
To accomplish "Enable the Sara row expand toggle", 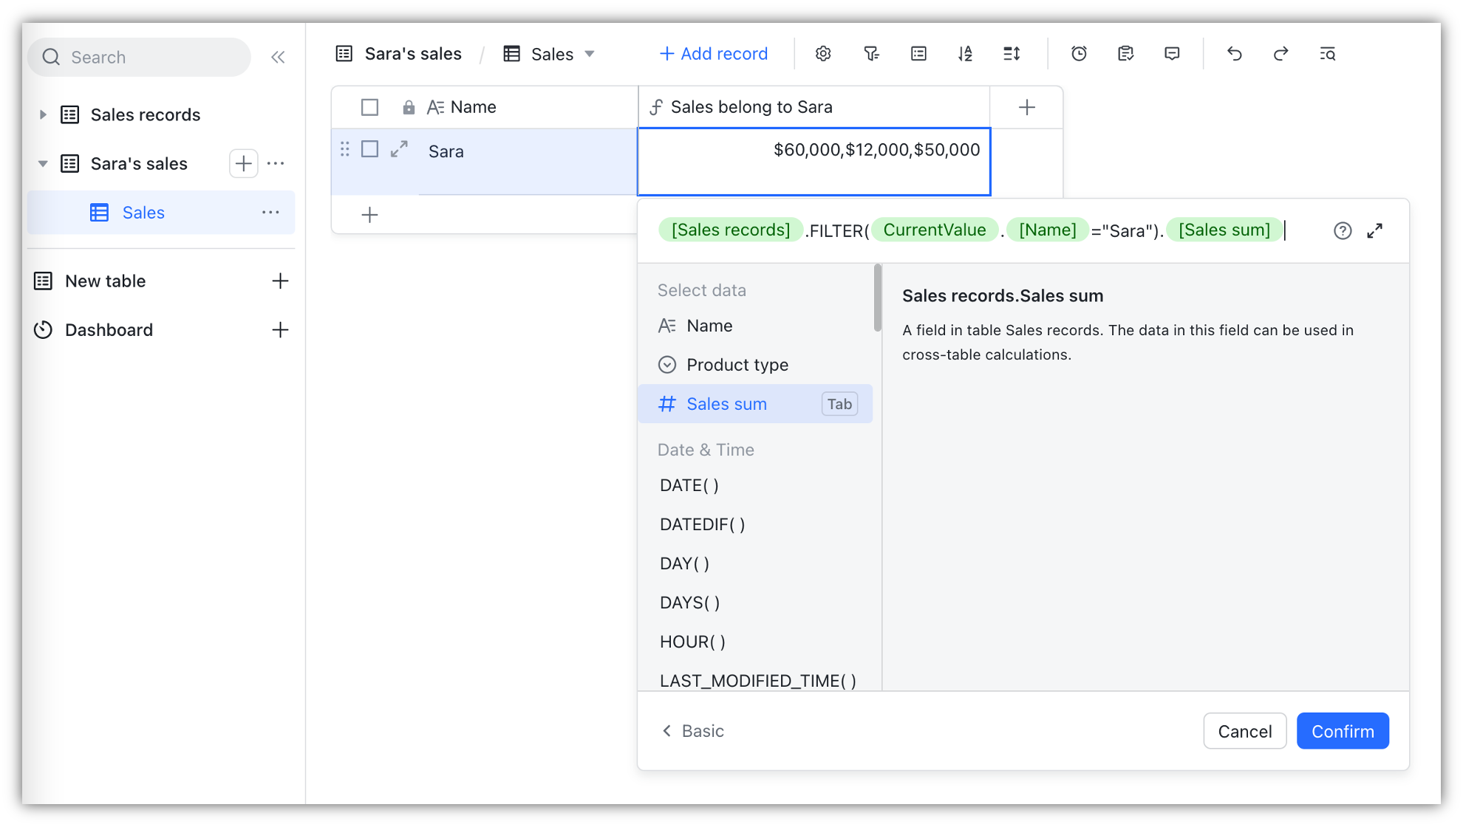I will click(x=399, y=151).
